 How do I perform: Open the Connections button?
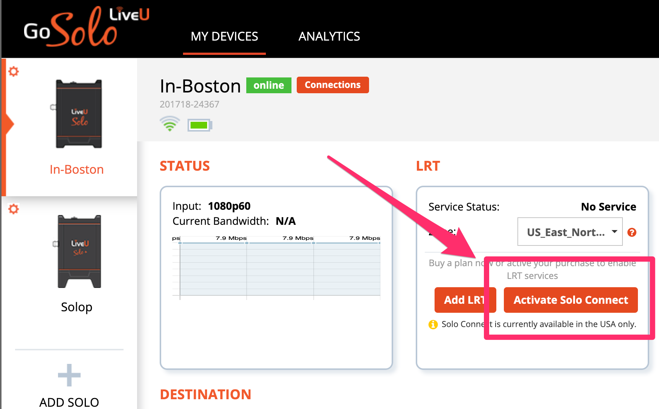coord(333,85)
